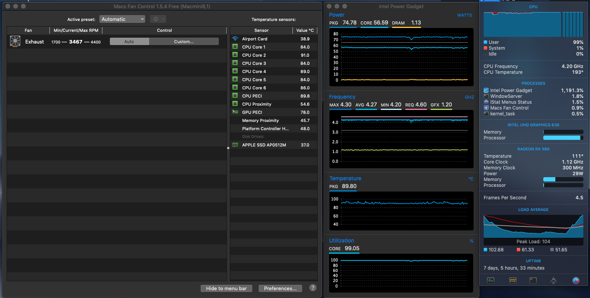Open iStat Menus app gauge icon
The width and height of the screenshot is (590, 298).
coord(576,280)
